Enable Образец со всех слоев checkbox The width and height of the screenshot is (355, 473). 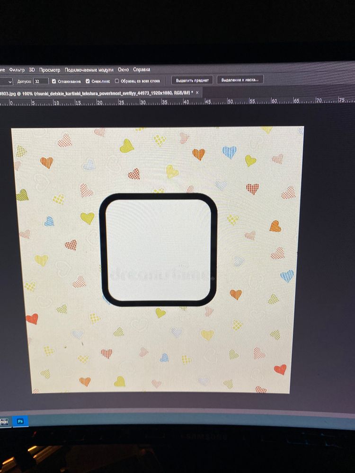pos(117,81)
